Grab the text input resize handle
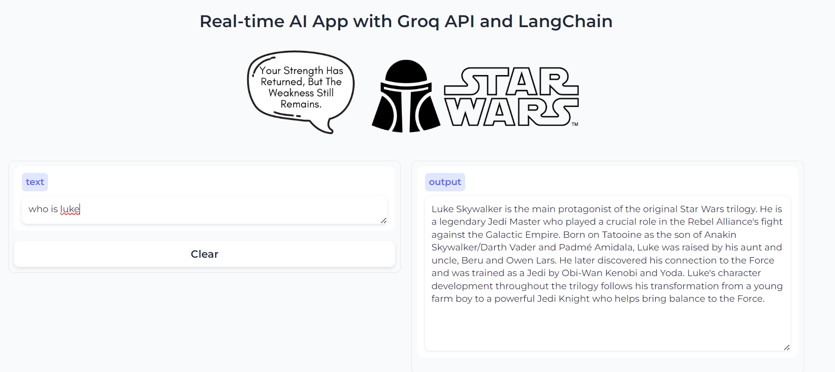Screen dimensions: 835x372 (x=383, y=220)
